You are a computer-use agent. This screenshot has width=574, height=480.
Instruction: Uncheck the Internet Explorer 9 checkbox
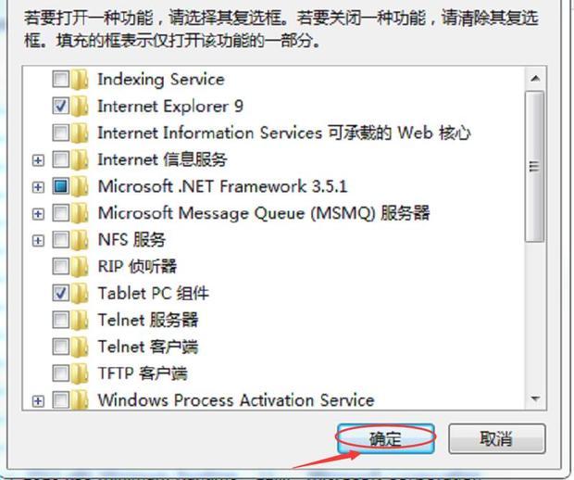click(60, 107)
